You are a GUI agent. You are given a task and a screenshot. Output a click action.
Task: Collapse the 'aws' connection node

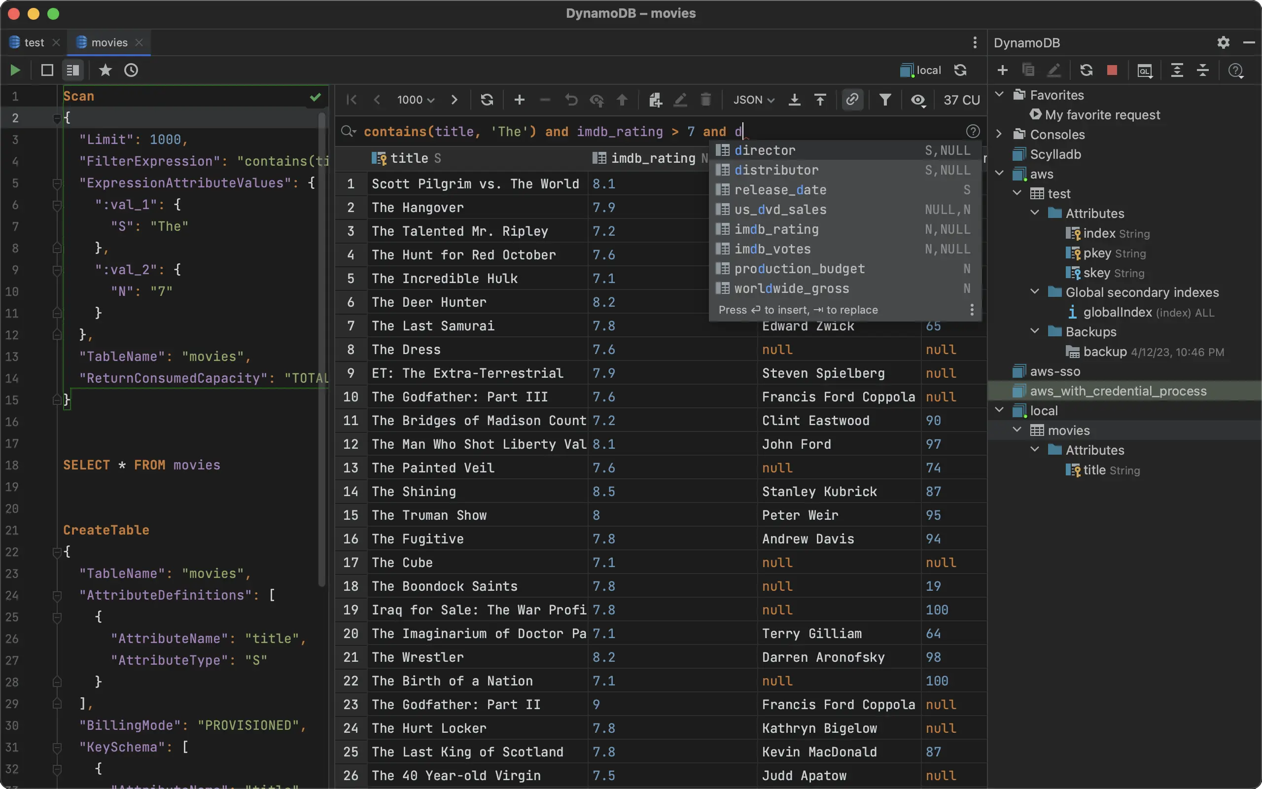[x=999, y=173]
